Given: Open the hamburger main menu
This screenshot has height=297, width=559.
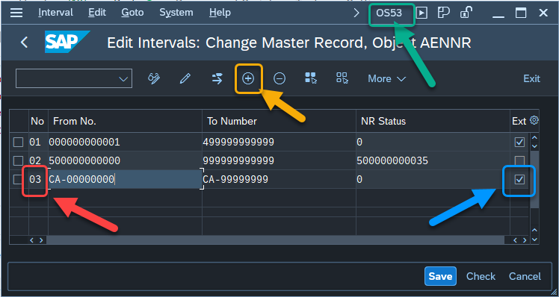Looking at the screenshot, I should click(x=16, y=13).
